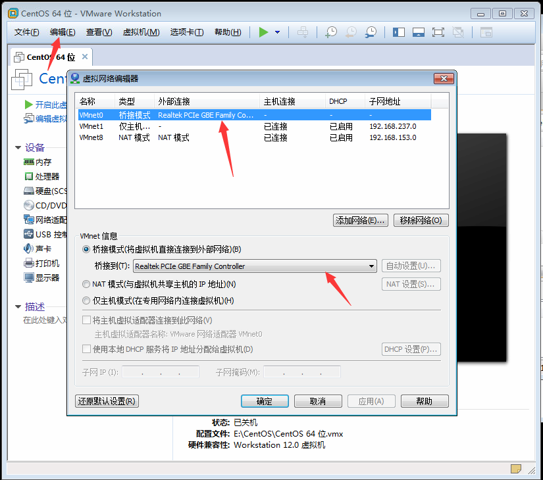Click revert to snapshot toolbar icon
Image resolution: width=543 pixels, height=480 pixels.
point(351,32)
